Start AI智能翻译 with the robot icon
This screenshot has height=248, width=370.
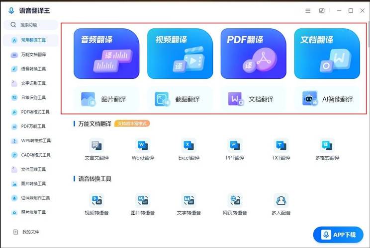[x=327, y=99]
